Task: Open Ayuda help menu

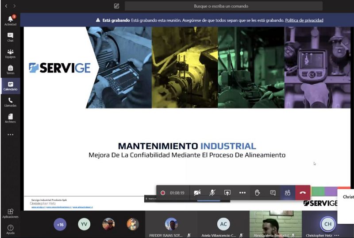Action: tap(10, 230)
